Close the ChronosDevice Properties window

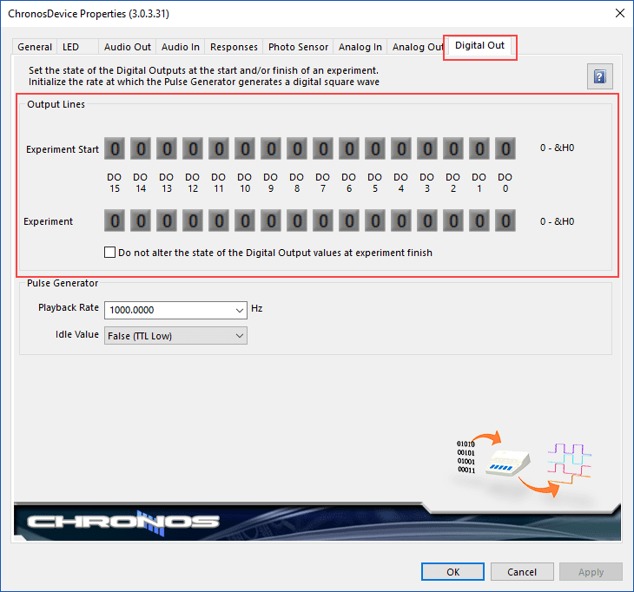pyautogui.click(x=620, y=13)
